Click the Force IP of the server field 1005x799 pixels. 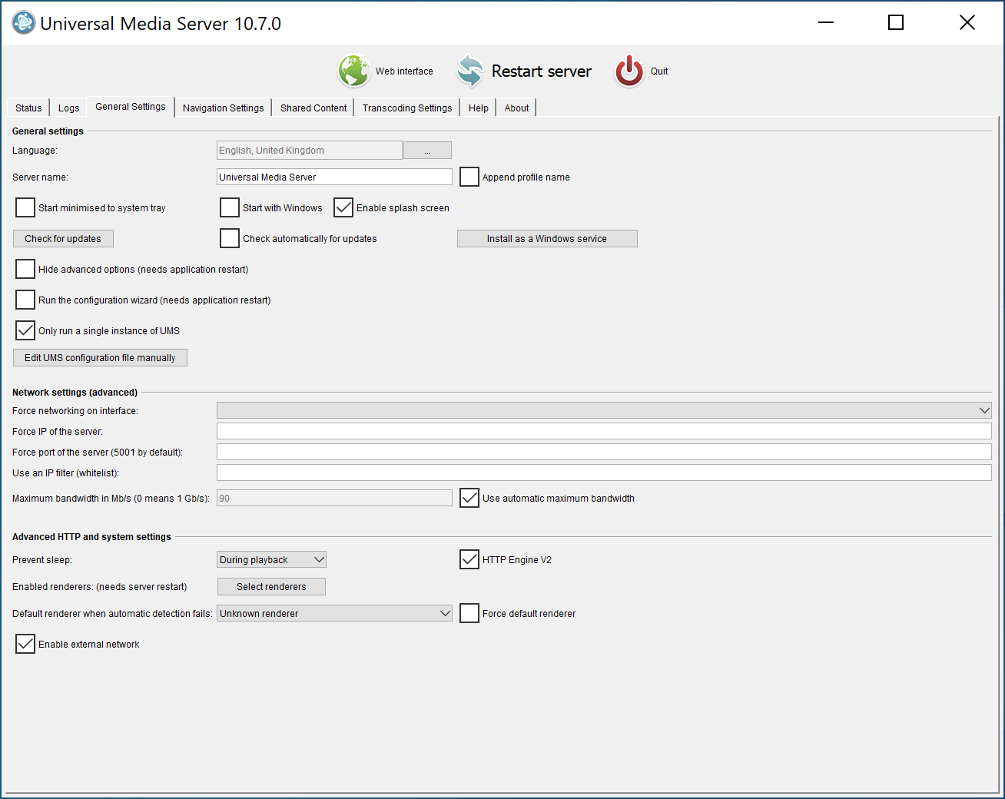pos(604,431)
